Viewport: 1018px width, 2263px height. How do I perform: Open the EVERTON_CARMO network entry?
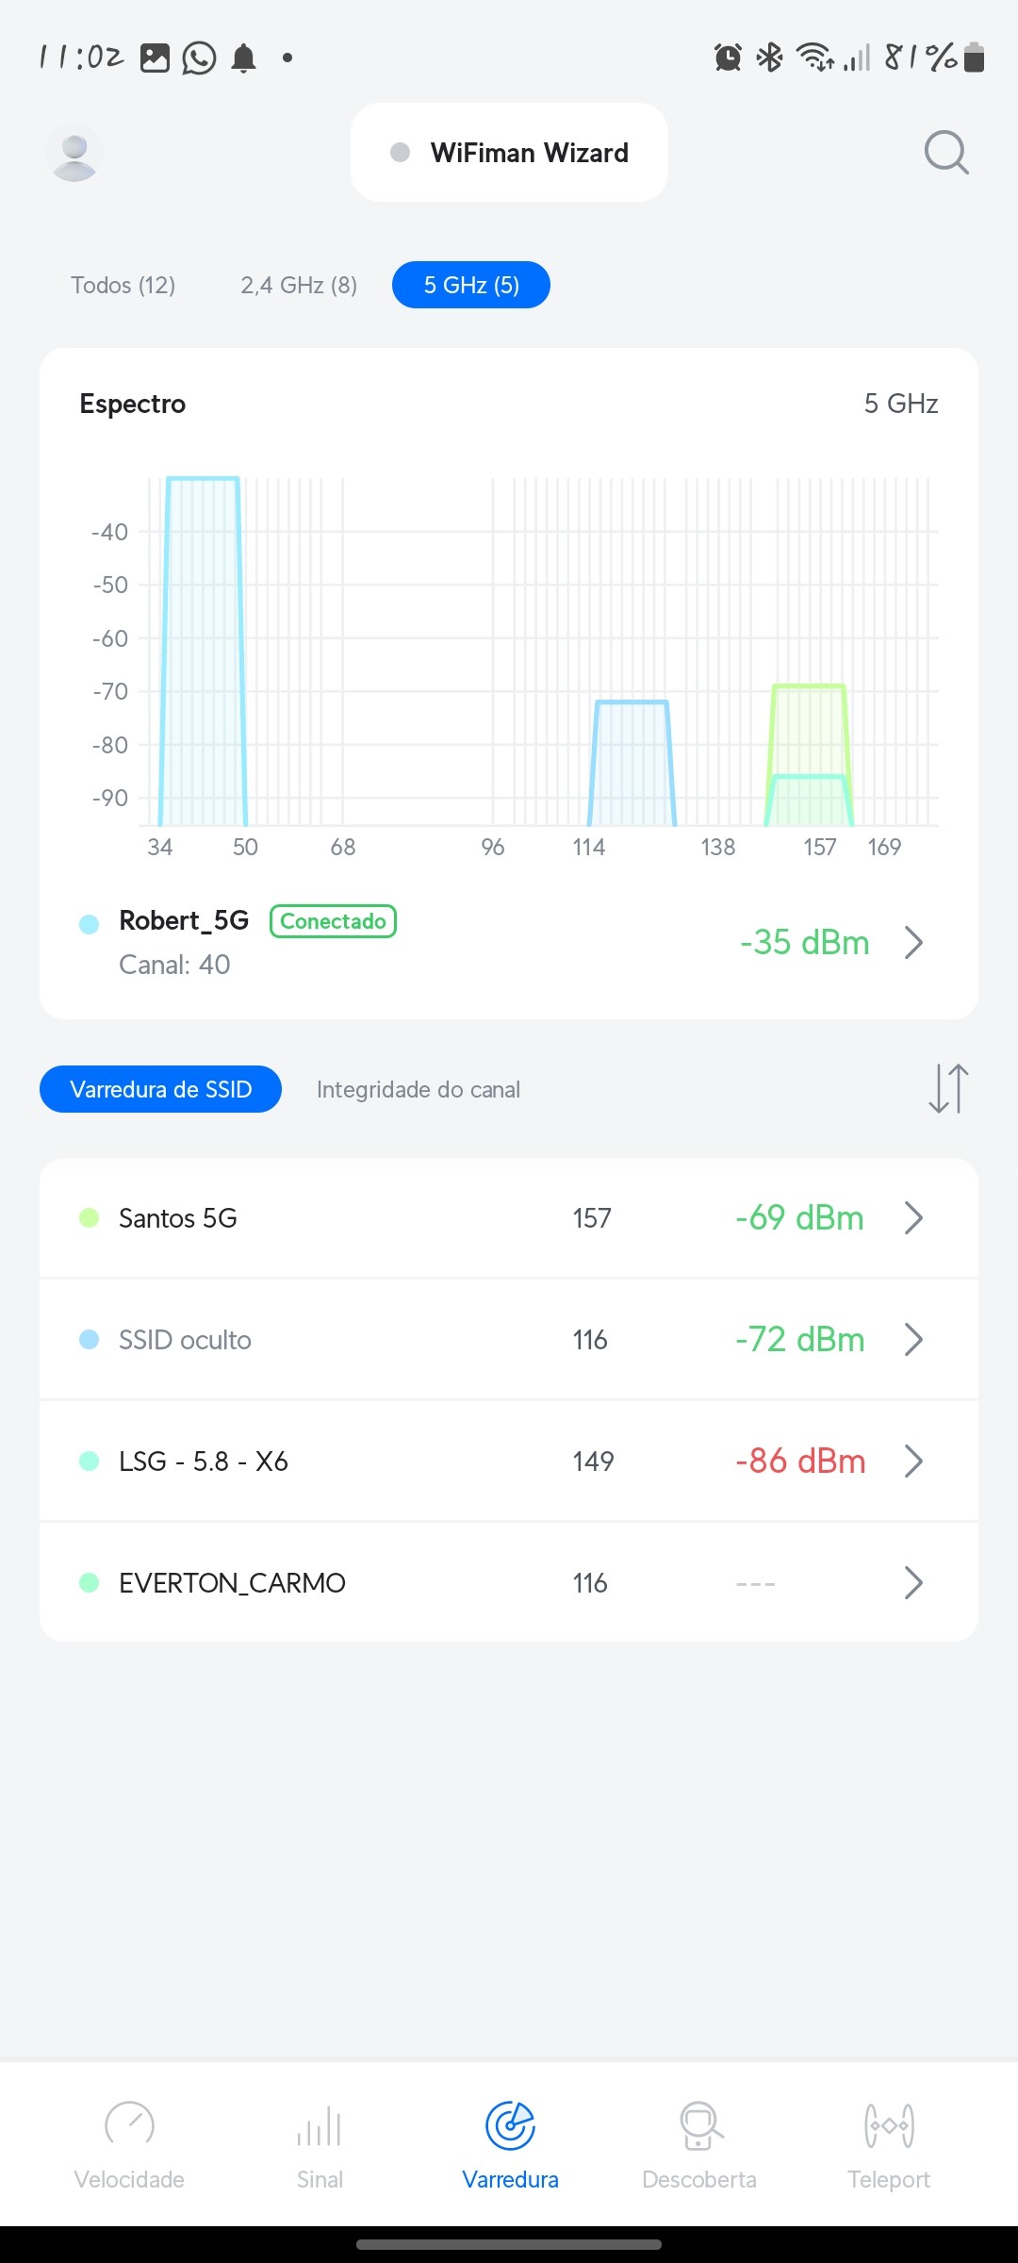[x=509, y=1583]
